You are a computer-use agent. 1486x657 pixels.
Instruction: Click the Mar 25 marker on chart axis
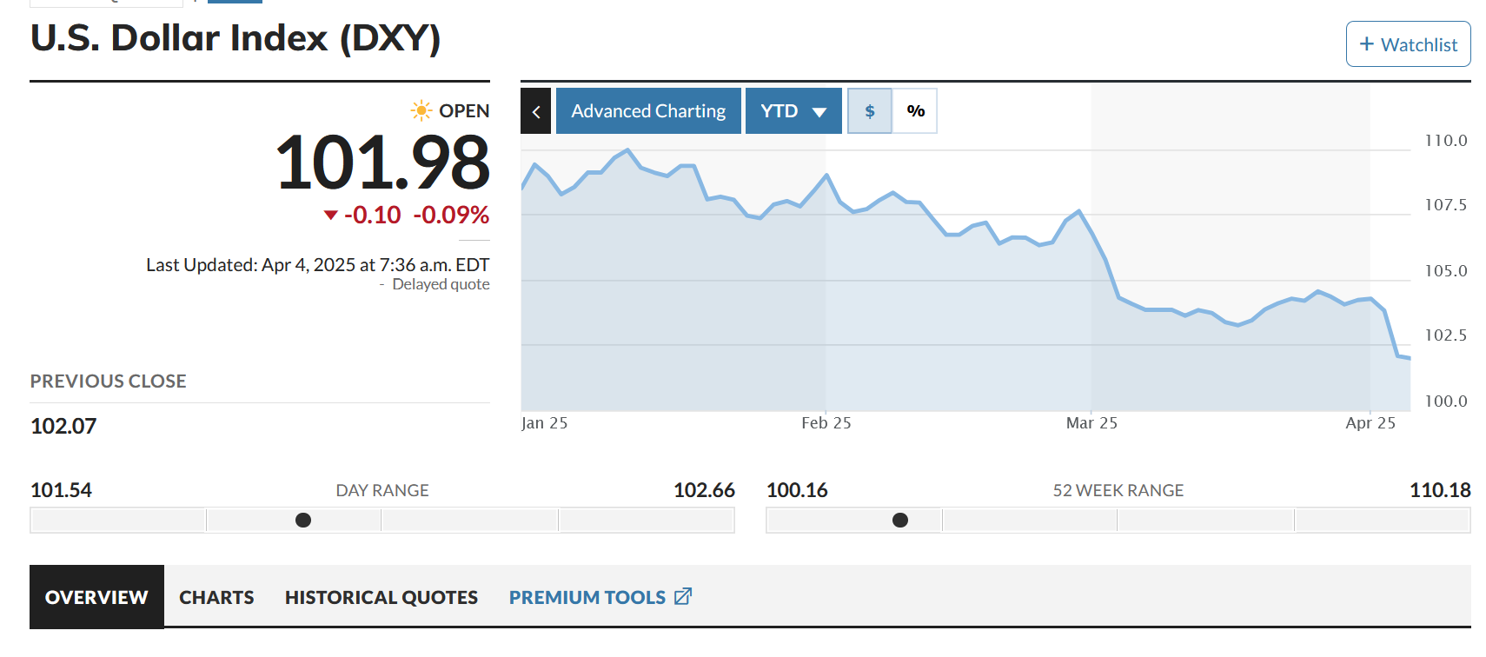(x=1091, y=422)
